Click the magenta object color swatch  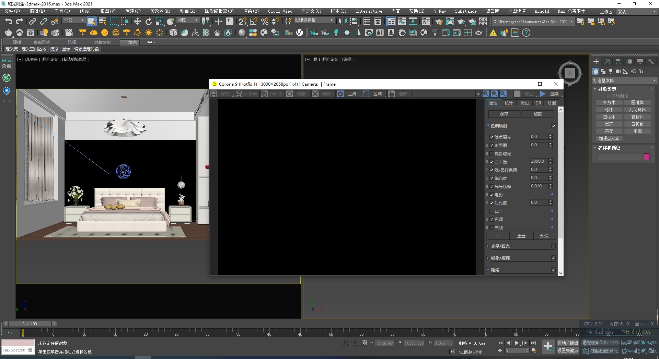point(647,157)
